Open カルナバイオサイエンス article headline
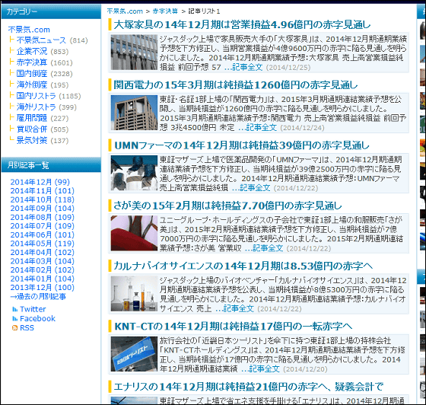 click(x=243, y=266)
